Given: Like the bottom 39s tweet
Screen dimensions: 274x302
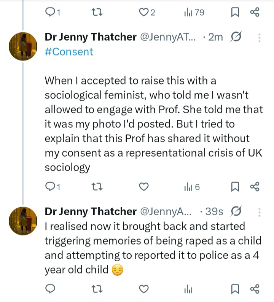Looking at the screenshot, I should [143, 289].
